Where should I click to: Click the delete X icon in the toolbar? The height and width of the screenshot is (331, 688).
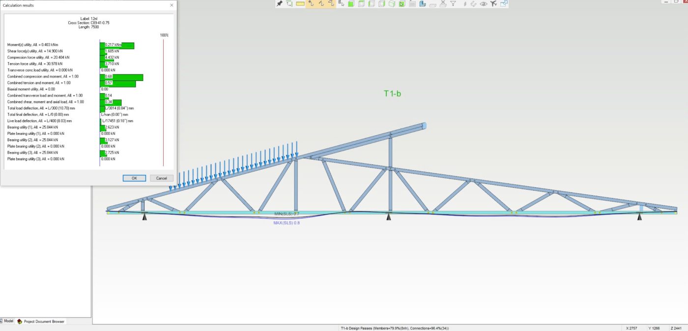443,4
